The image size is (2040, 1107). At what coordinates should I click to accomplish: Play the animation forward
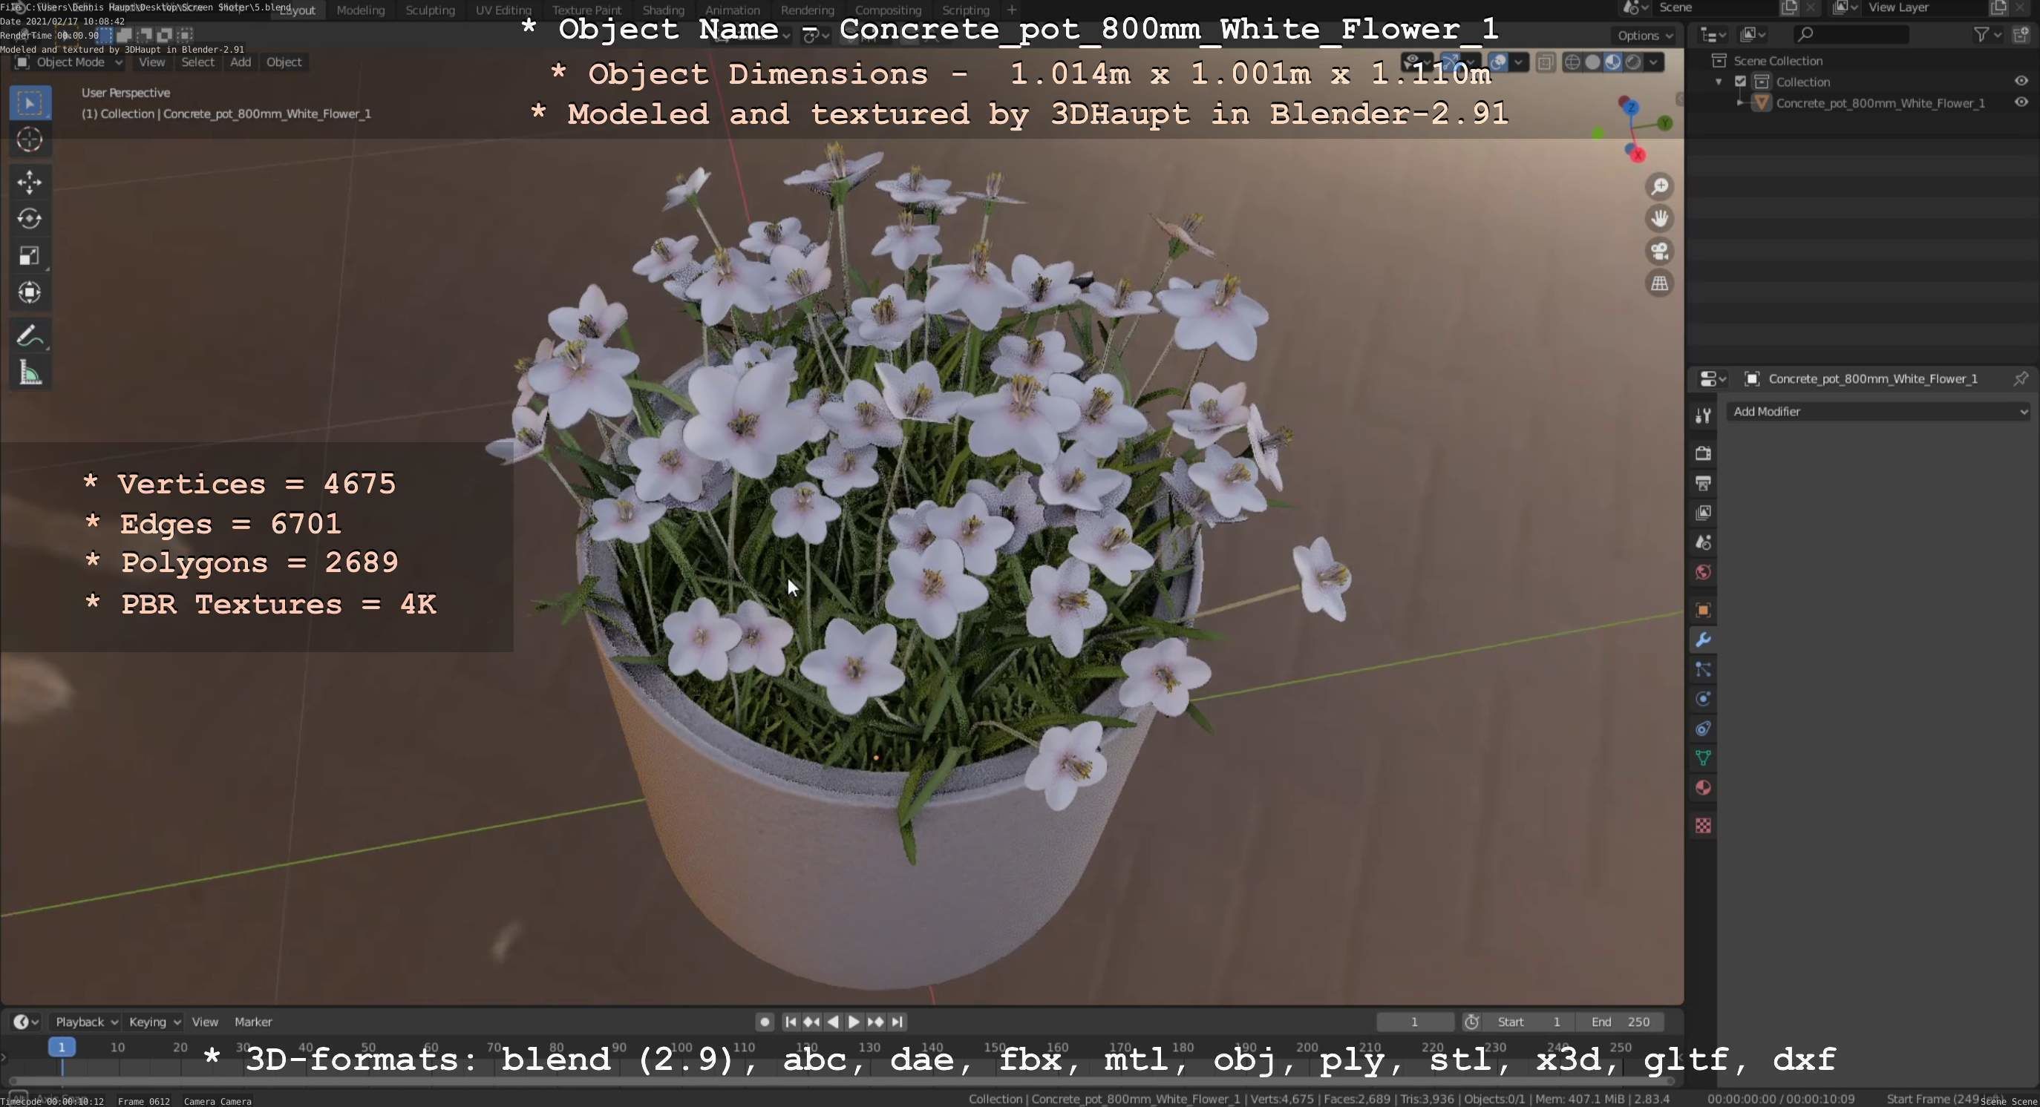coord(854,1022)
